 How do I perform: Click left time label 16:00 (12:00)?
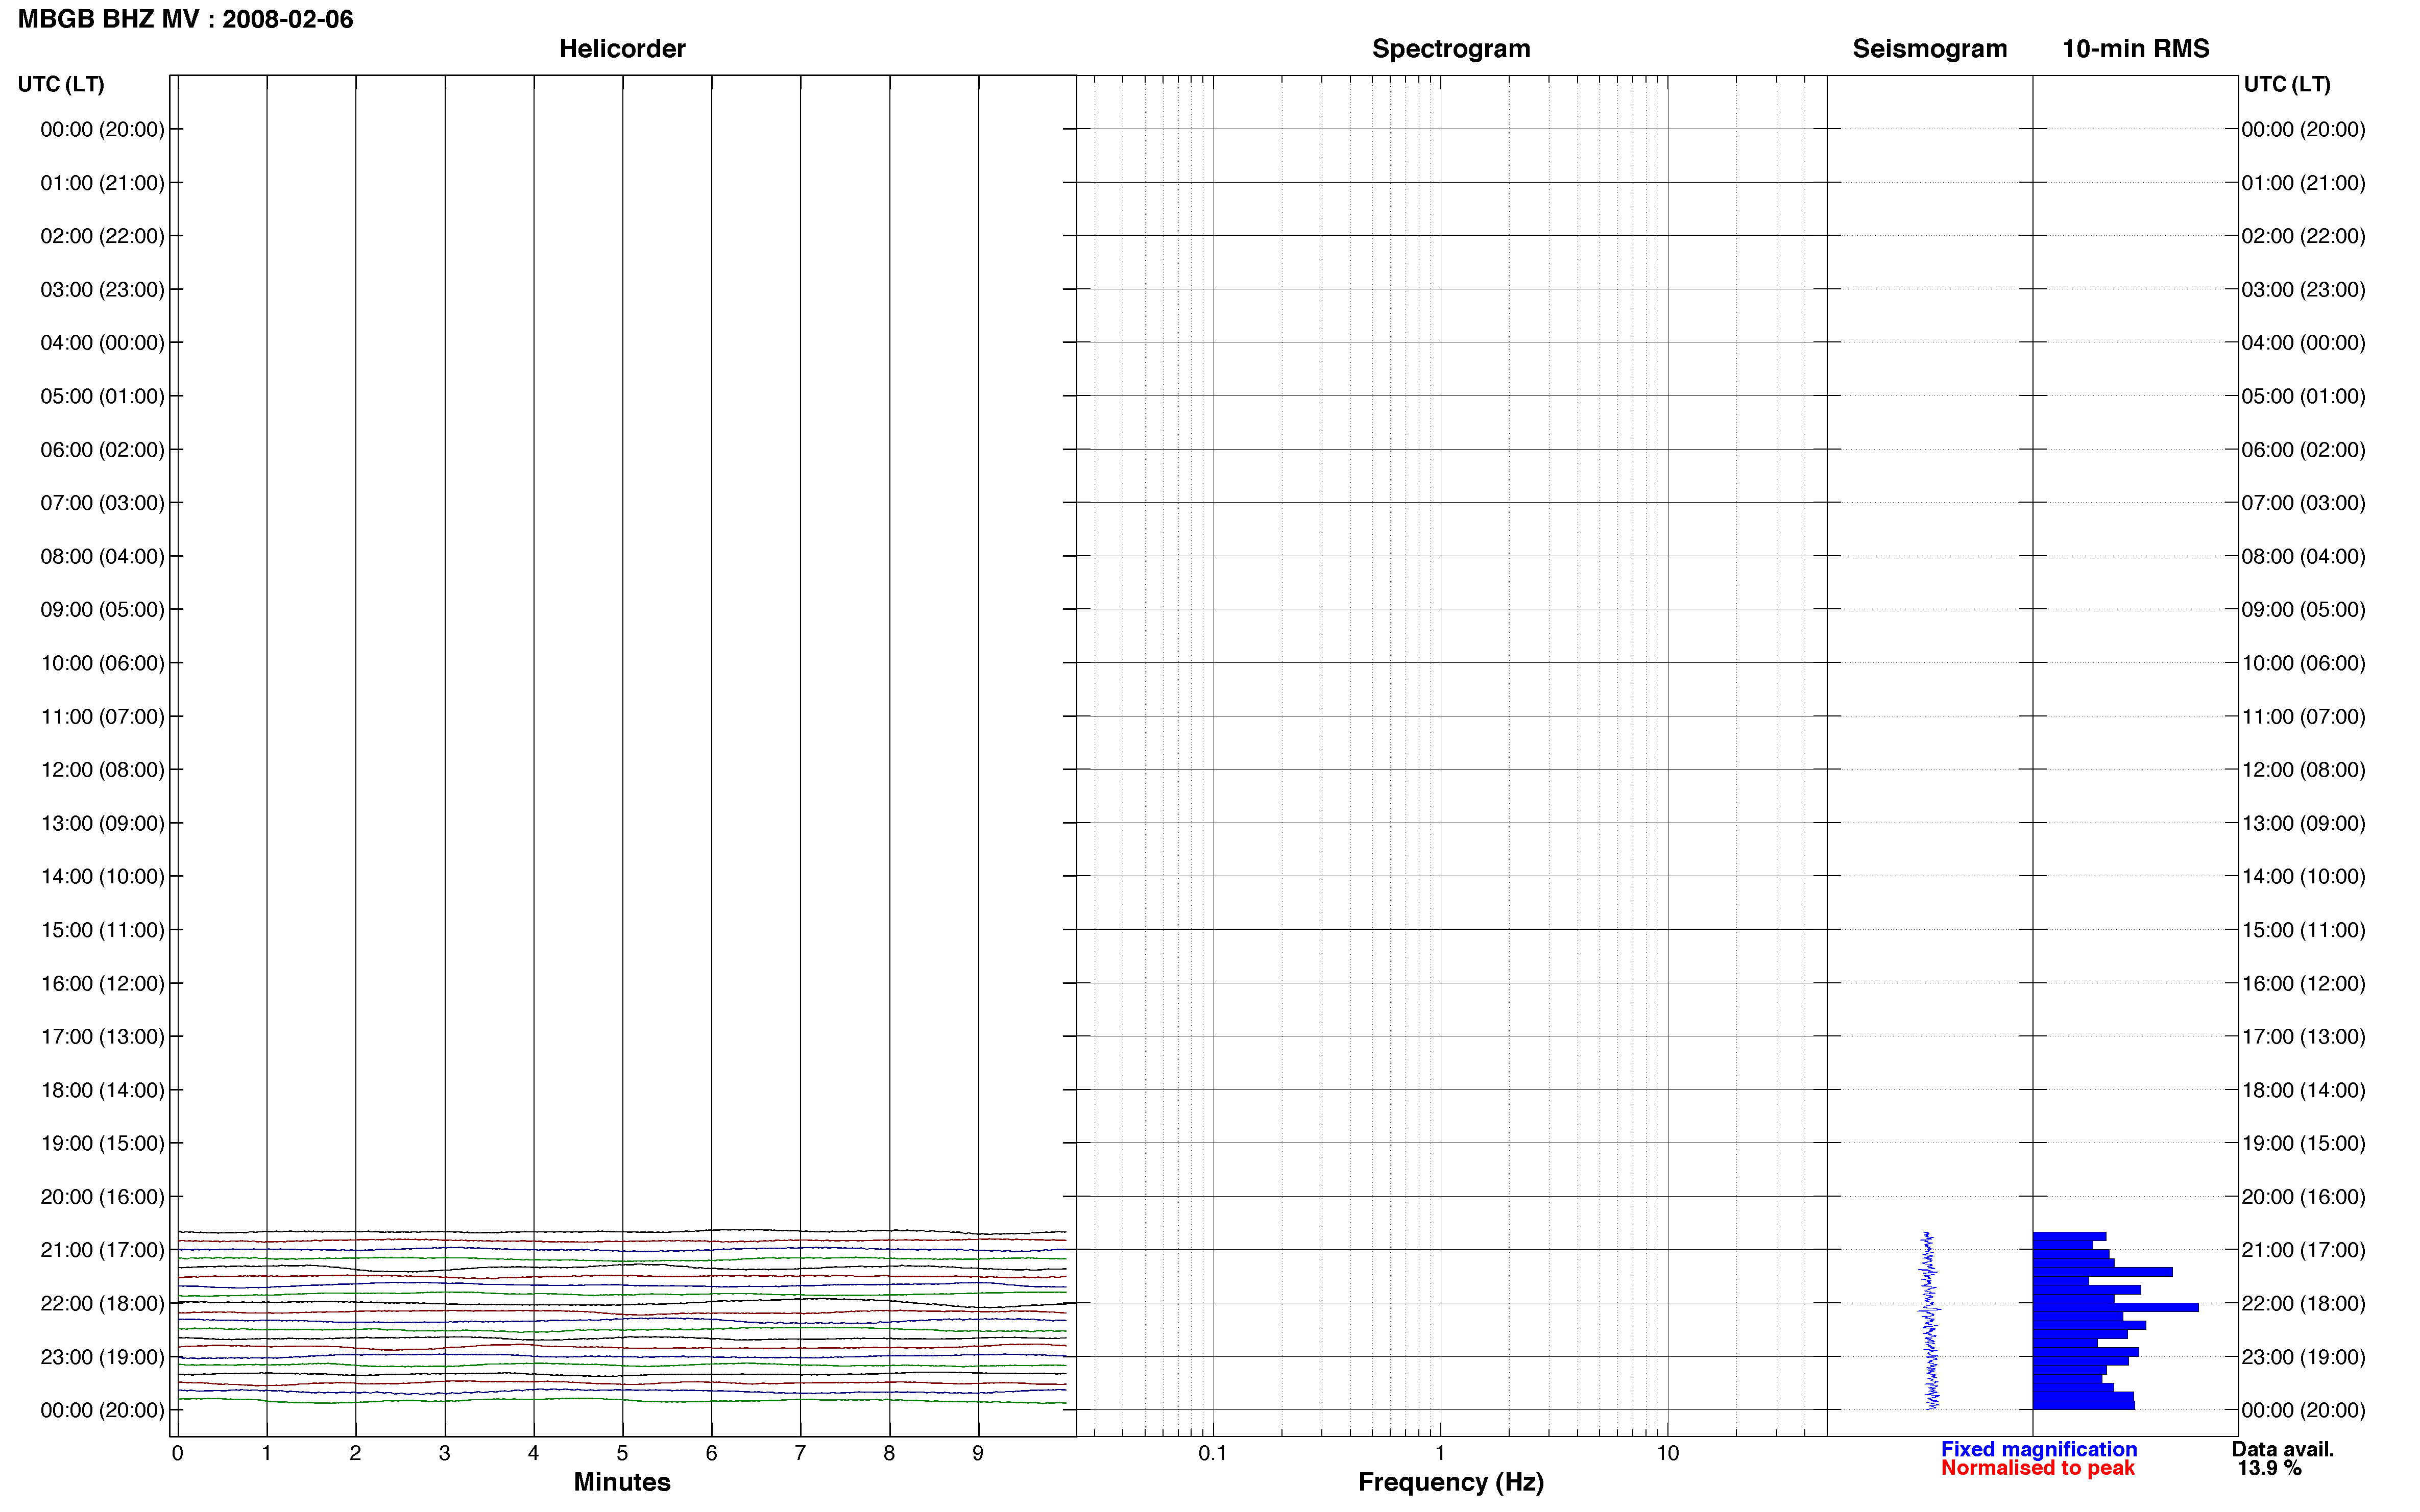click(x=102, y=983)
